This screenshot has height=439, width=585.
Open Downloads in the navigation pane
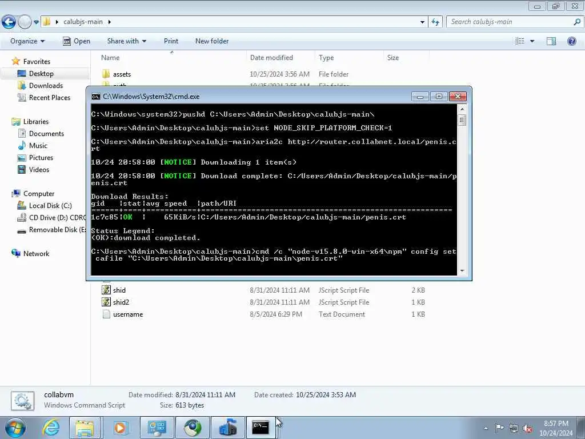point(46,86)
